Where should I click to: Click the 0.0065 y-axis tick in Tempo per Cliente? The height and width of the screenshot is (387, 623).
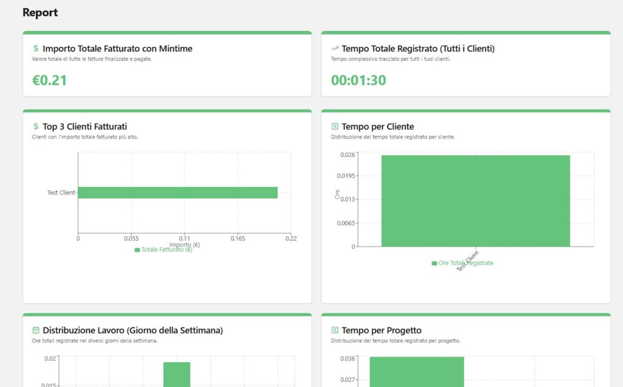click(x=346, y=223)
